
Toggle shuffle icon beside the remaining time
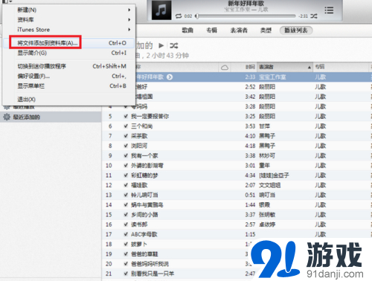[x=314, y=16]
